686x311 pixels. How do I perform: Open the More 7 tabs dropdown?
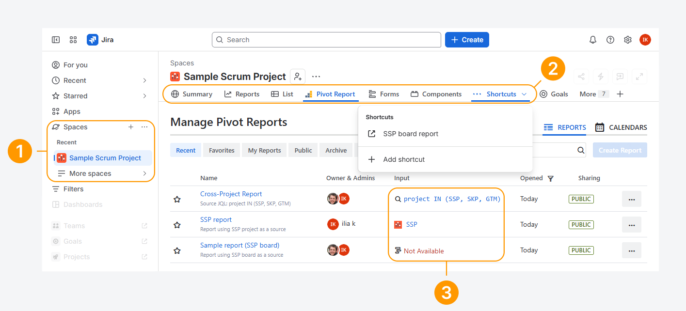(x=594, y=94)
